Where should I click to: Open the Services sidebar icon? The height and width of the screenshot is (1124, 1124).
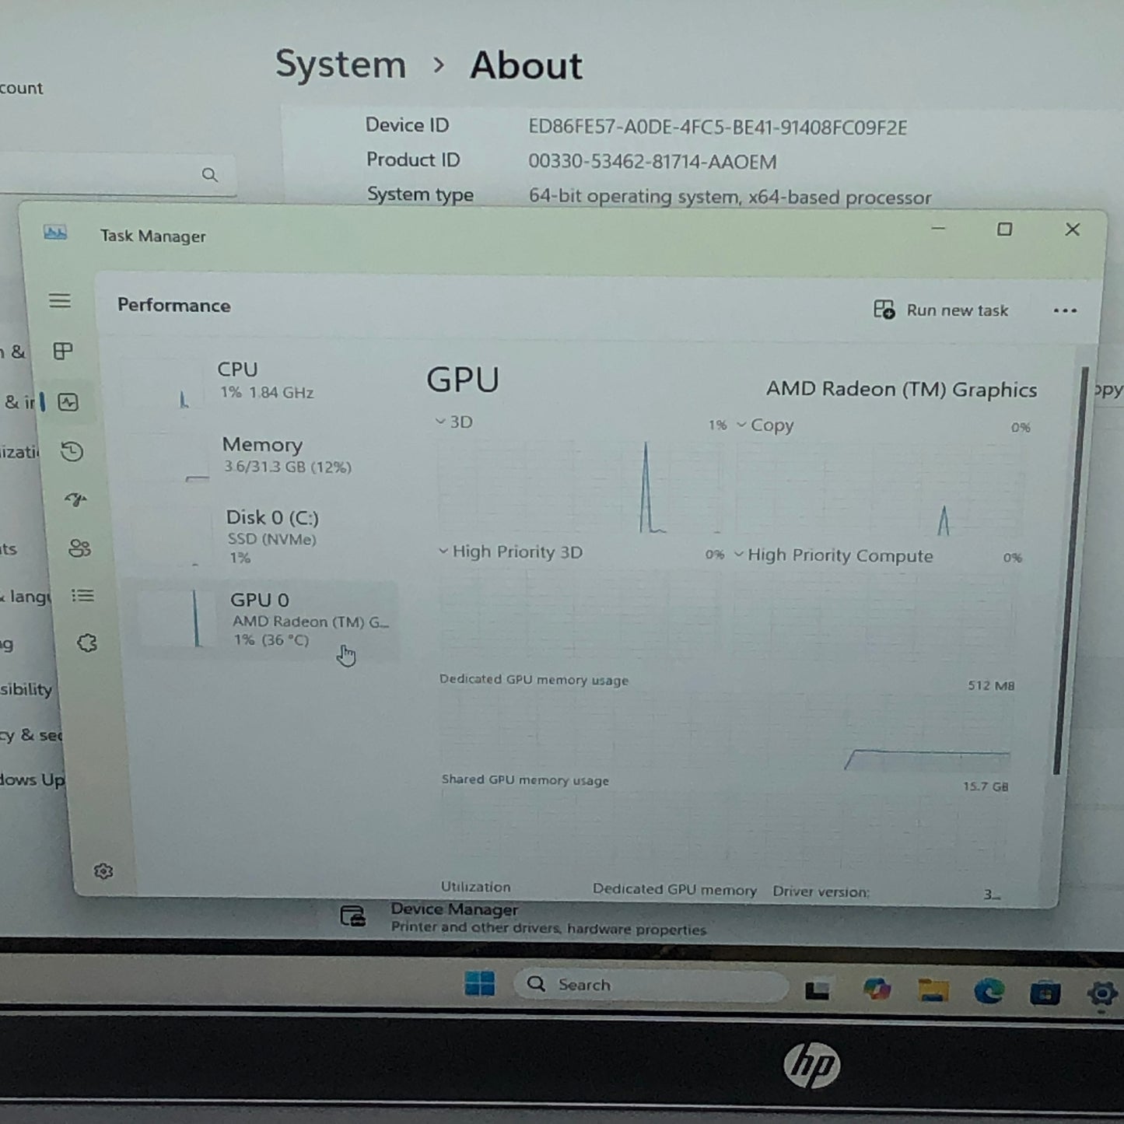[86, 643]
